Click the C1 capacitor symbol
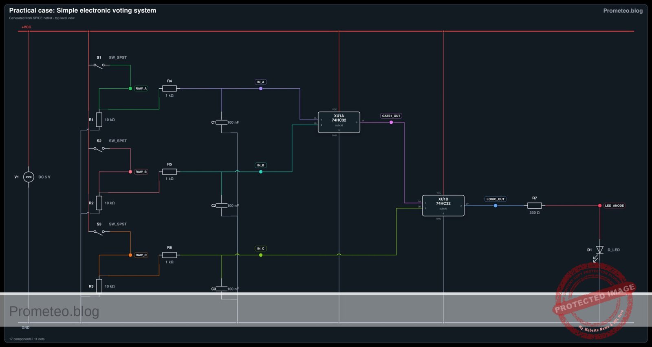652x347 pixels. (222, 122)
